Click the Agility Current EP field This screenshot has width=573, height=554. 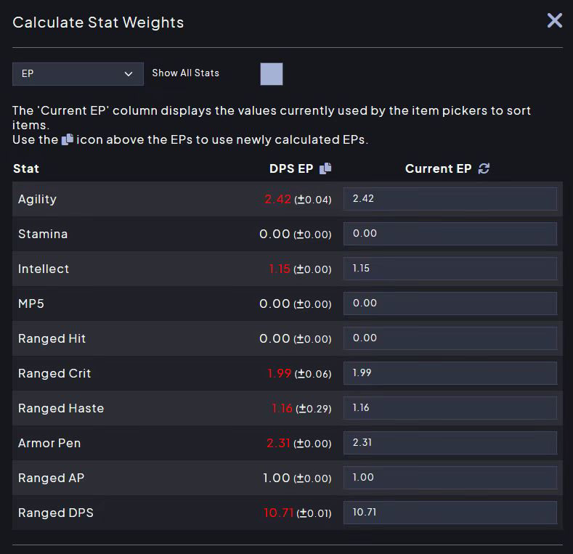[450, 199]
